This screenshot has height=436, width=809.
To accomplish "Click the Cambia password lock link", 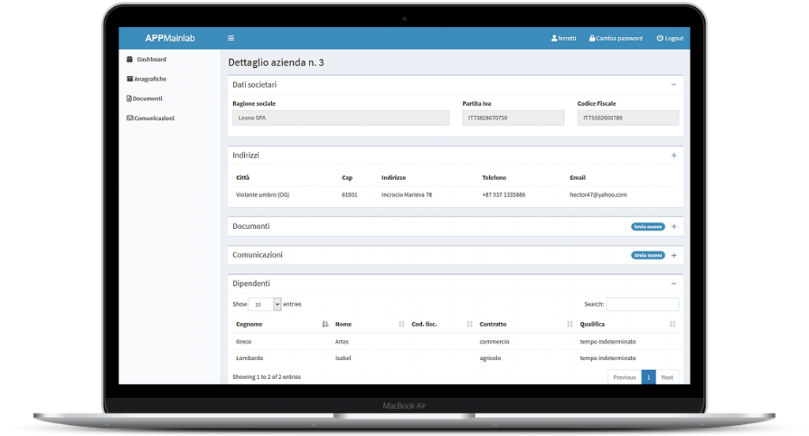I will (x=615, y=38).
